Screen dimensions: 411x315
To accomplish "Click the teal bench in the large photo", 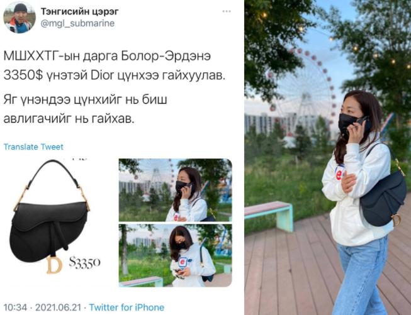I will [269, 213].
